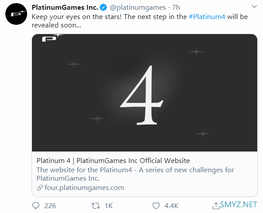Click the retweet arrows icon
This screenshot has height=213, width=263.
pyautogui.click(x=96, y=206)
